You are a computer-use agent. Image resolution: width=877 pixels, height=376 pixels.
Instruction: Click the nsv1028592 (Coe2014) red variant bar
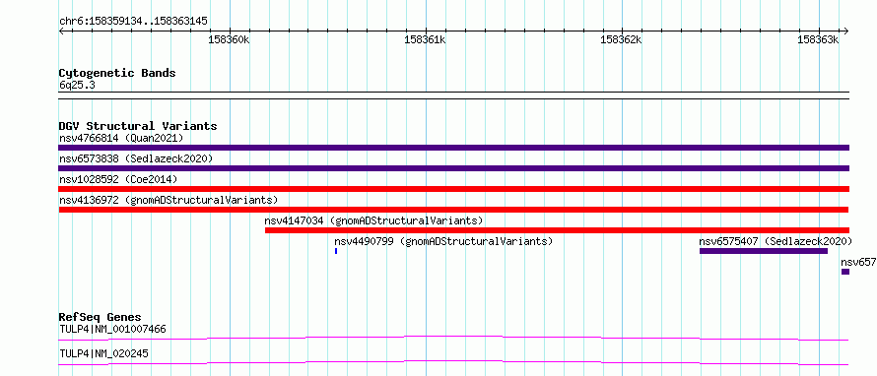tap(453, 189)
